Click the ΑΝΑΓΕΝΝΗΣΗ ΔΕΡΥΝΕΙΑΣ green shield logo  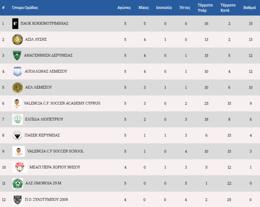pyautogui.click(x=17, y=56)
